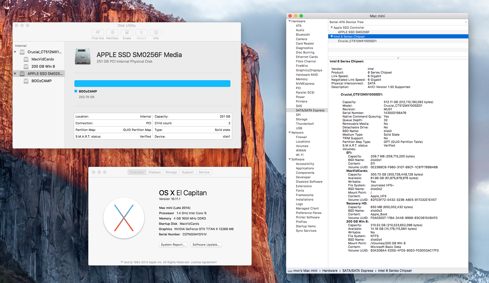Select Startup Items in System Report sidebar
This screenshot has width=489, height=283.
click(x=306, y=226)
